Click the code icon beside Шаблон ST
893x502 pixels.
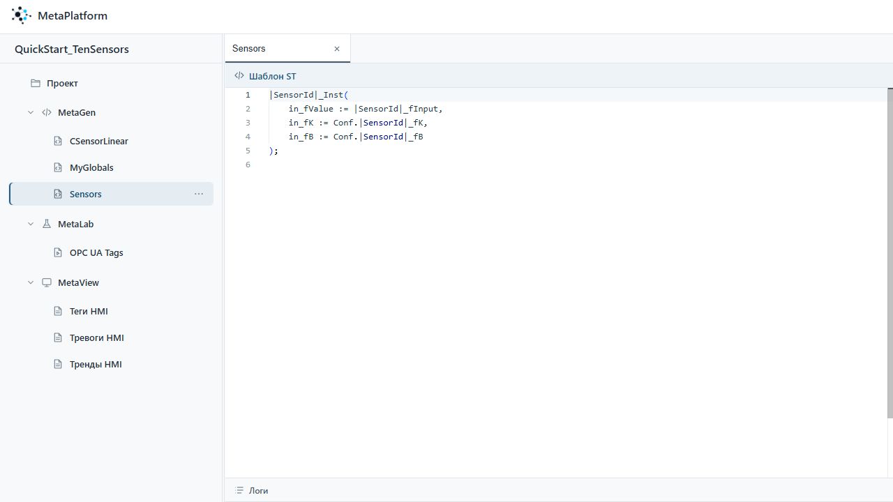pos(239,76)
